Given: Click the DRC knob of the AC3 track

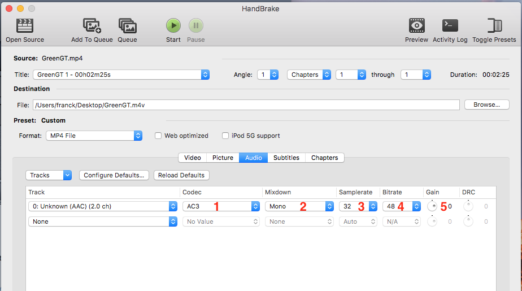Looking at the screenshot, I should [x=468, y=206].
